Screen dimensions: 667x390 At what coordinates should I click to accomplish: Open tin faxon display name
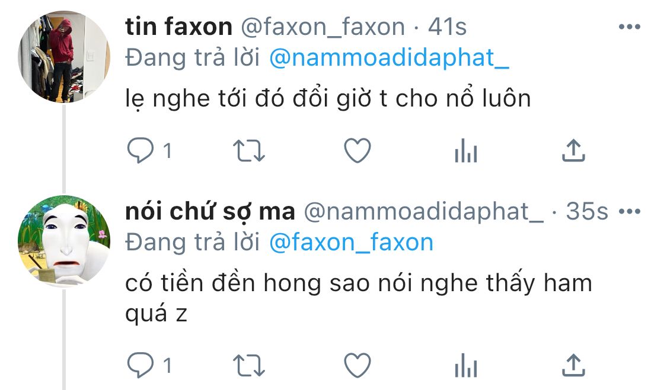(178, 27)
